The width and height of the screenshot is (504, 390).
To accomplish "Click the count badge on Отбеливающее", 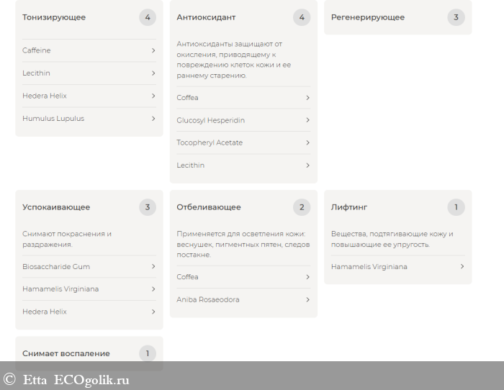I will tap(302, 207).
